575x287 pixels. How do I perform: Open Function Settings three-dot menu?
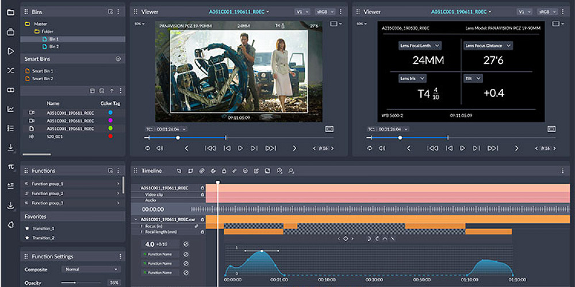120,257
